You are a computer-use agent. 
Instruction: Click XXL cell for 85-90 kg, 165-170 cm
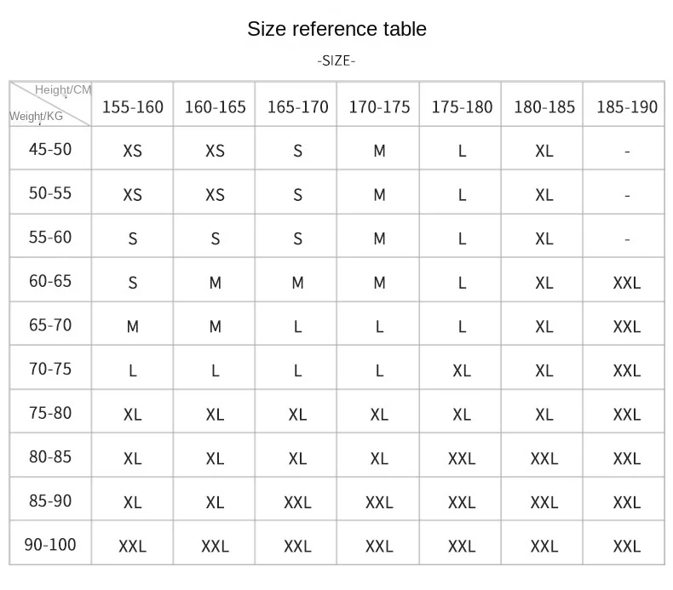(x=297, y=502)
